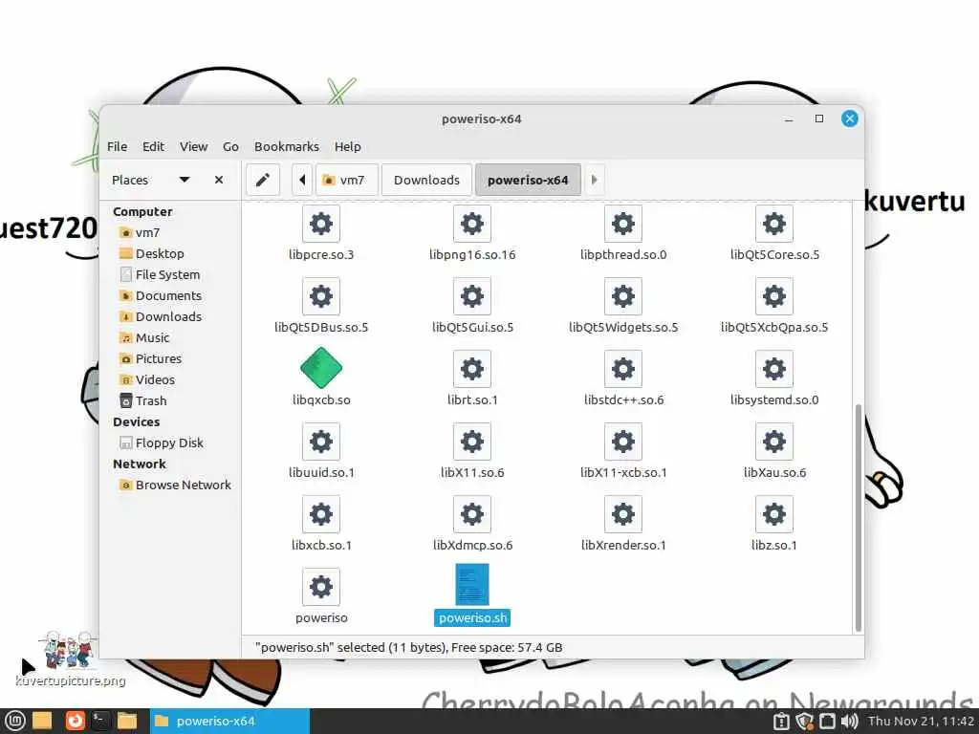This screenshot has height=734, width=979.
Task: Open the Edit menu
Action: point(153,146)
